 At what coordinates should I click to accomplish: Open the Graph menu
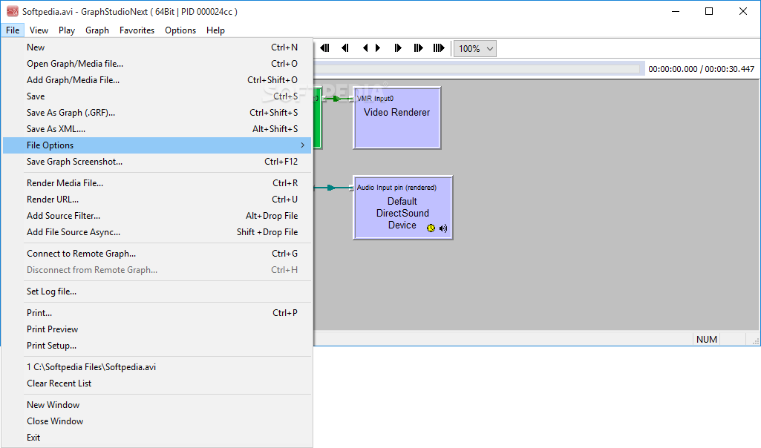(x=97, y=30)
